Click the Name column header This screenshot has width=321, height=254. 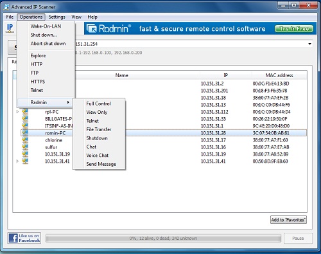[x=121, y=75]
